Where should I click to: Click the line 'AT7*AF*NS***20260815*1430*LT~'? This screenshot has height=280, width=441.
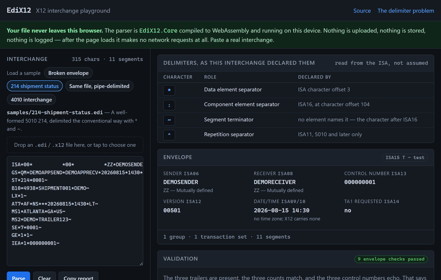tap(55, 203)
